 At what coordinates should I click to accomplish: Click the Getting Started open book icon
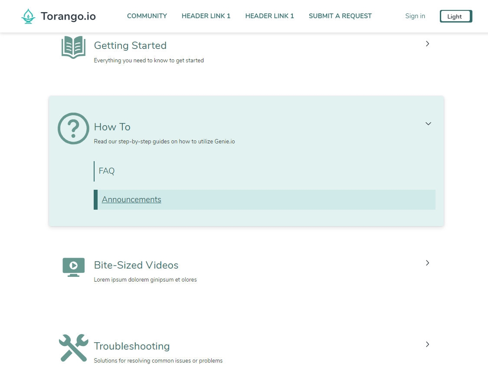tap(73, 47)
